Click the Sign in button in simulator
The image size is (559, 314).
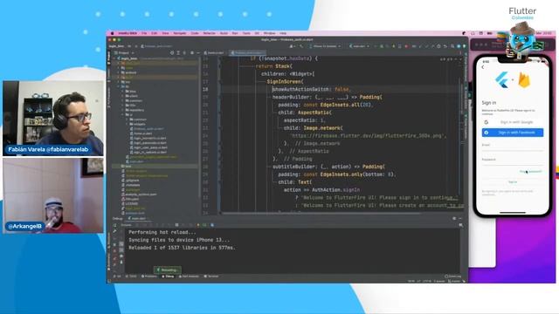pyautogui.click(x=513, y=182)
